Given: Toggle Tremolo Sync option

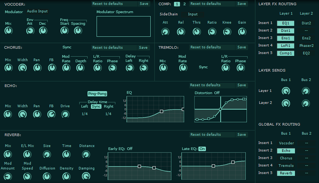Looking at the screenshot, I should [203, 67].
